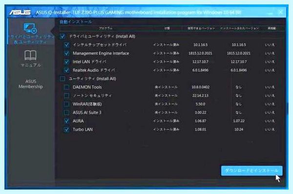Viewport: 293px width, 194px height.
Task: Click the ダウンロードとインストール button
Action: (x=251, y=171)
